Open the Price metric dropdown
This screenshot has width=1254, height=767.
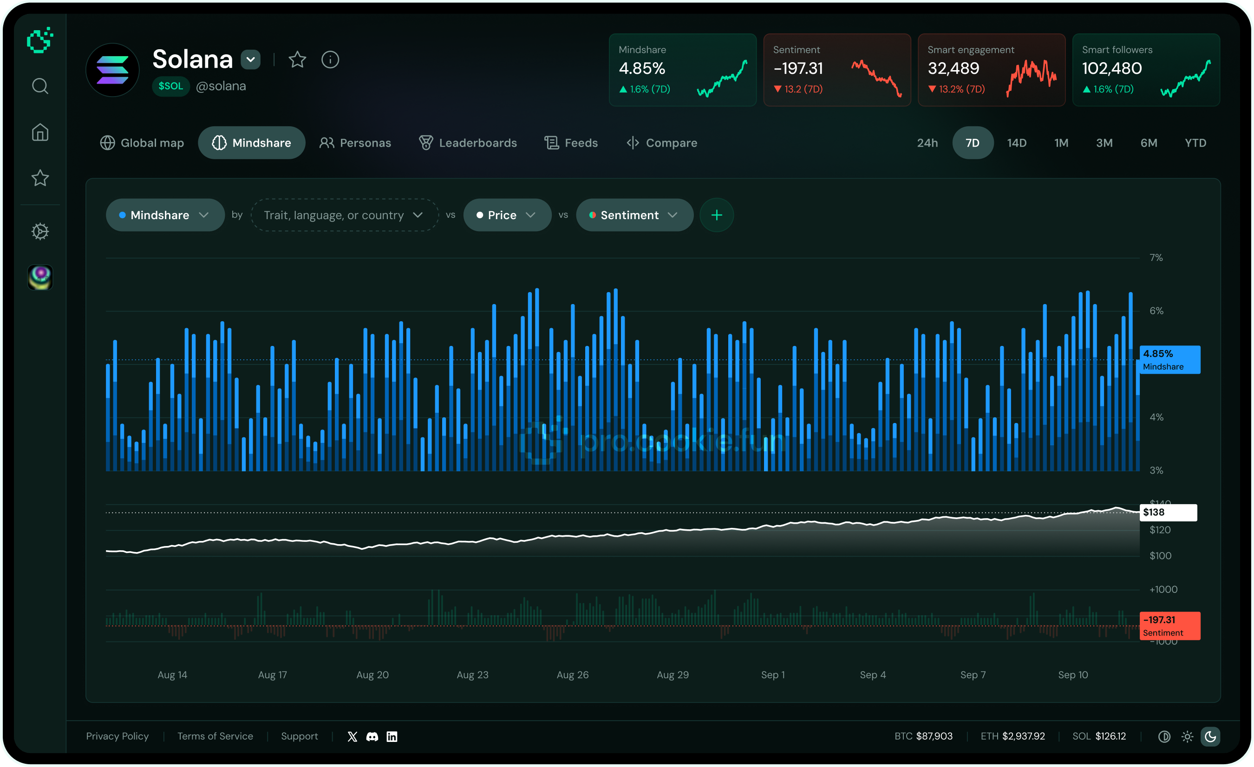(x=507, y=215)
